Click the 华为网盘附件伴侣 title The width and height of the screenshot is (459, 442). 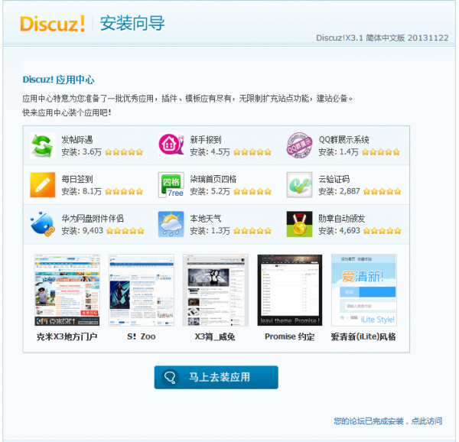click(x=93, y=219)
